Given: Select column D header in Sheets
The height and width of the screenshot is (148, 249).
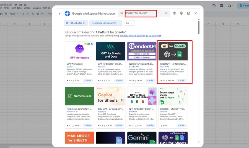Looking at the screenshot, I should click(30, 24).
